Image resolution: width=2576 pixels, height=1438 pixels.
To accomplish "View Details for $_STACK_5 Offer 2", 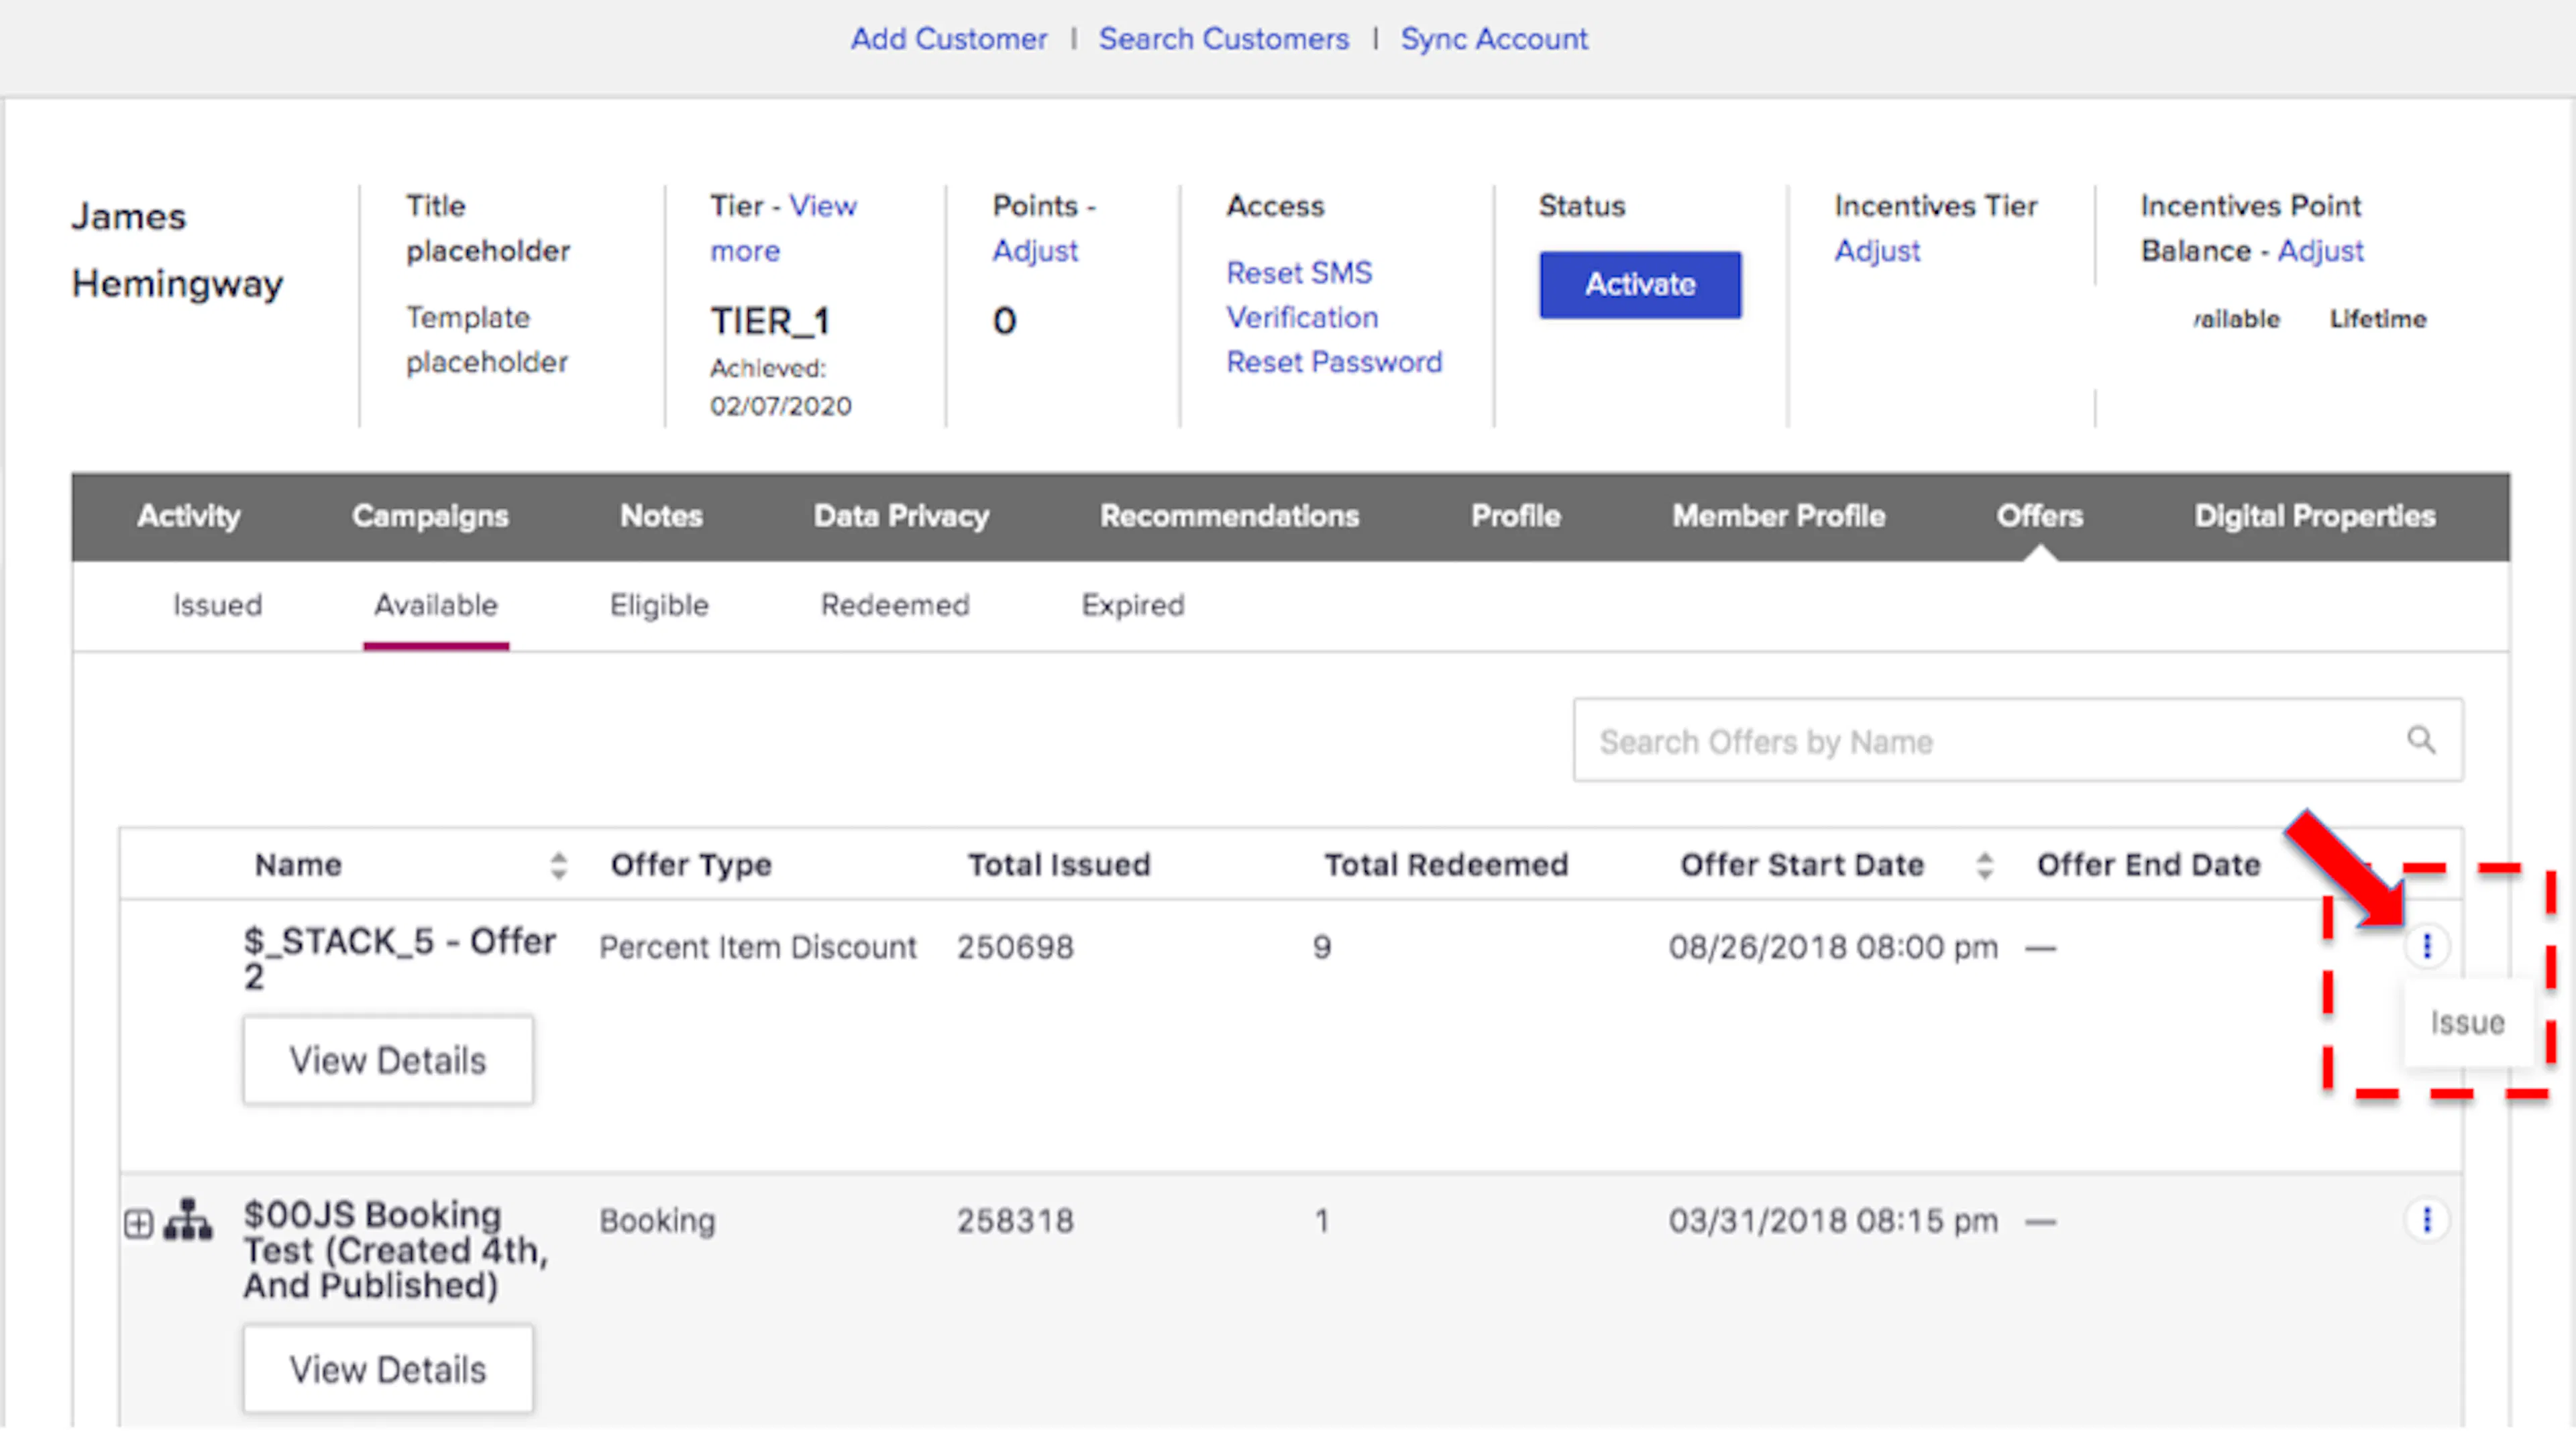I will click(388, 1060).
